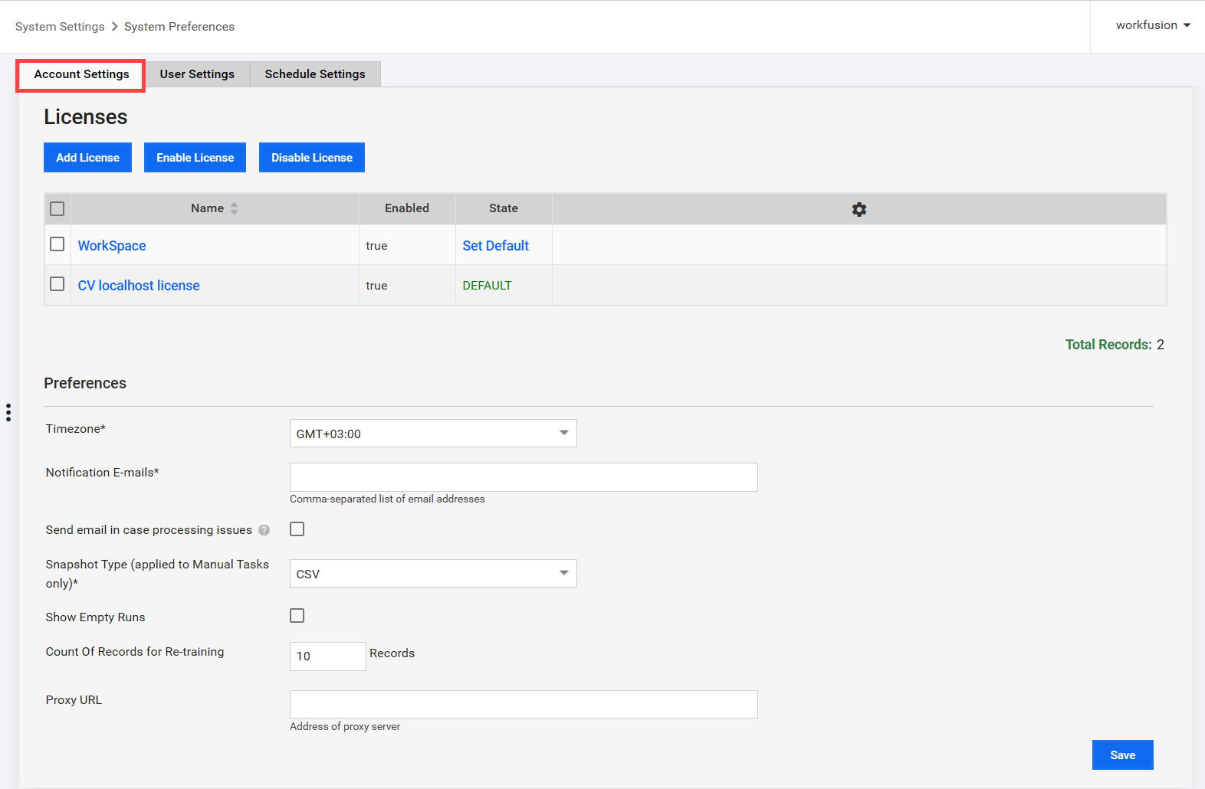The width and height of the screenshot is (1205, 789).
Task: Click the Total Records count text
Action: [1115, 345]
